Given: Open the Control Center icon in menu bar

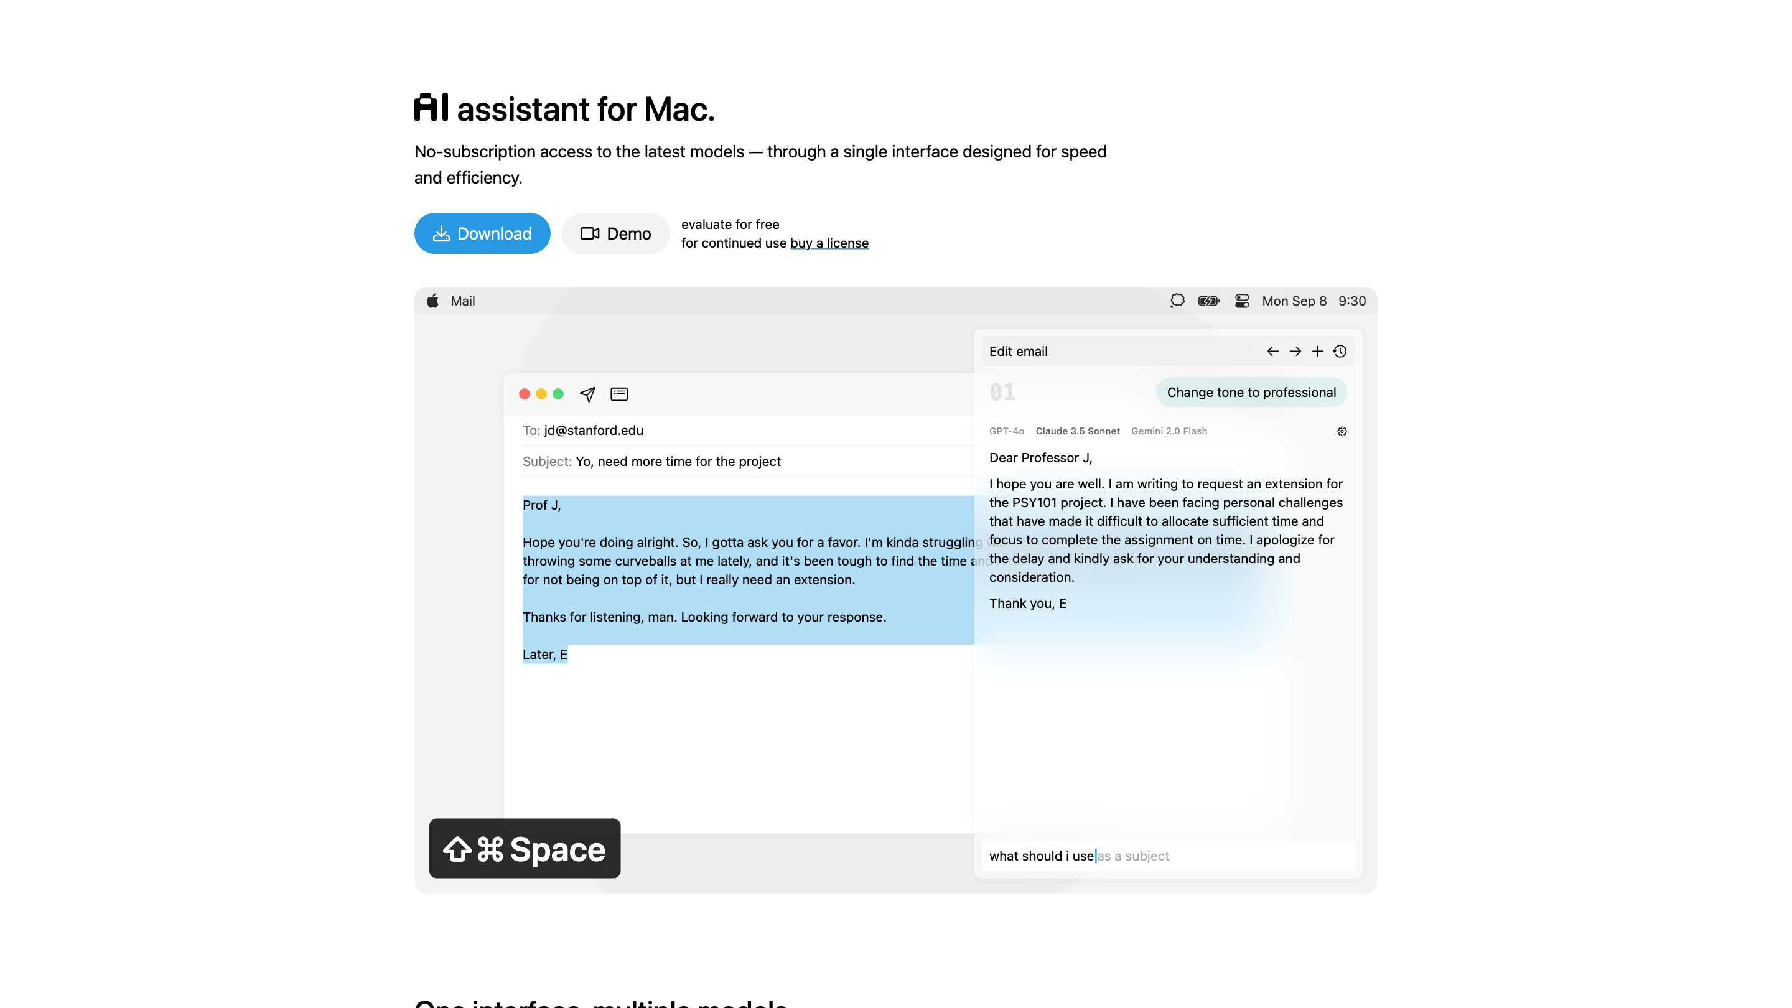Looking at the screenshot, I should pyautogui.click(x=1242, y=301).
